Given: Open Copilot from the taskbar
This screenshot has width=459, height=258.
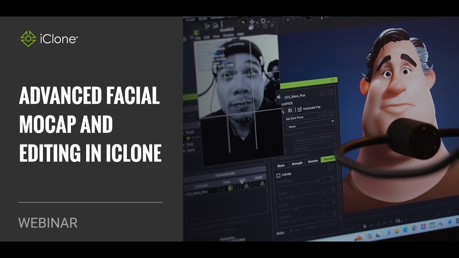Looking at the screenshot, I should pyautogui.click(x=370, y=236).
